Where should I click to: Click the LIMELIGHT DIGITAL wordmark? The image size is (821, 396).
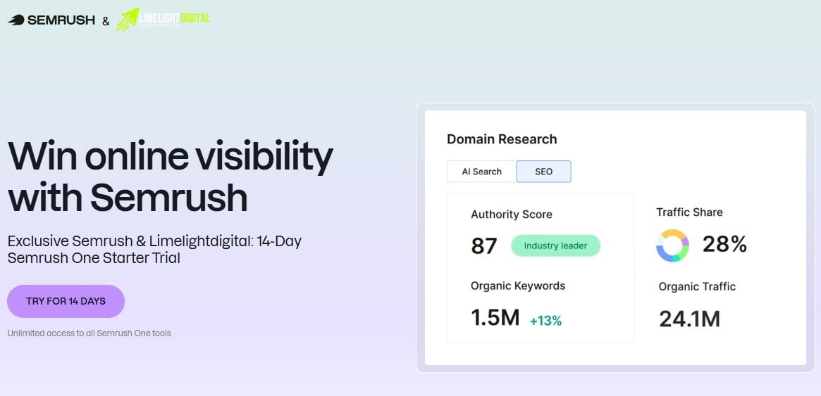click(174, 19)
